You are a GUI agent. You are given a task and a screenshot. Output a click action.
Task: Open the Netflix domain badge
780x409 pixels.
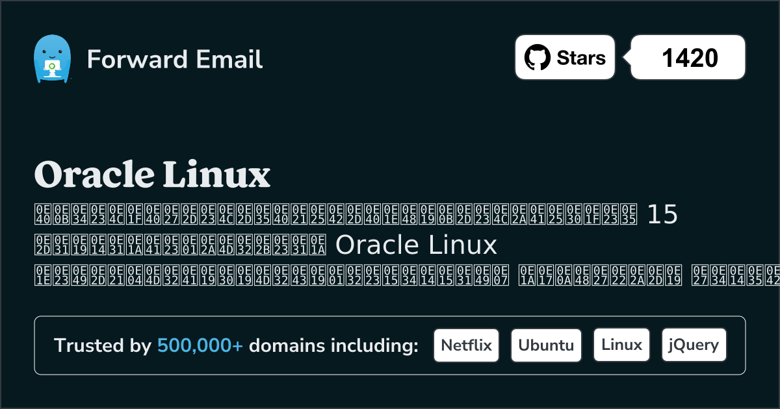(x=466, y=345)
